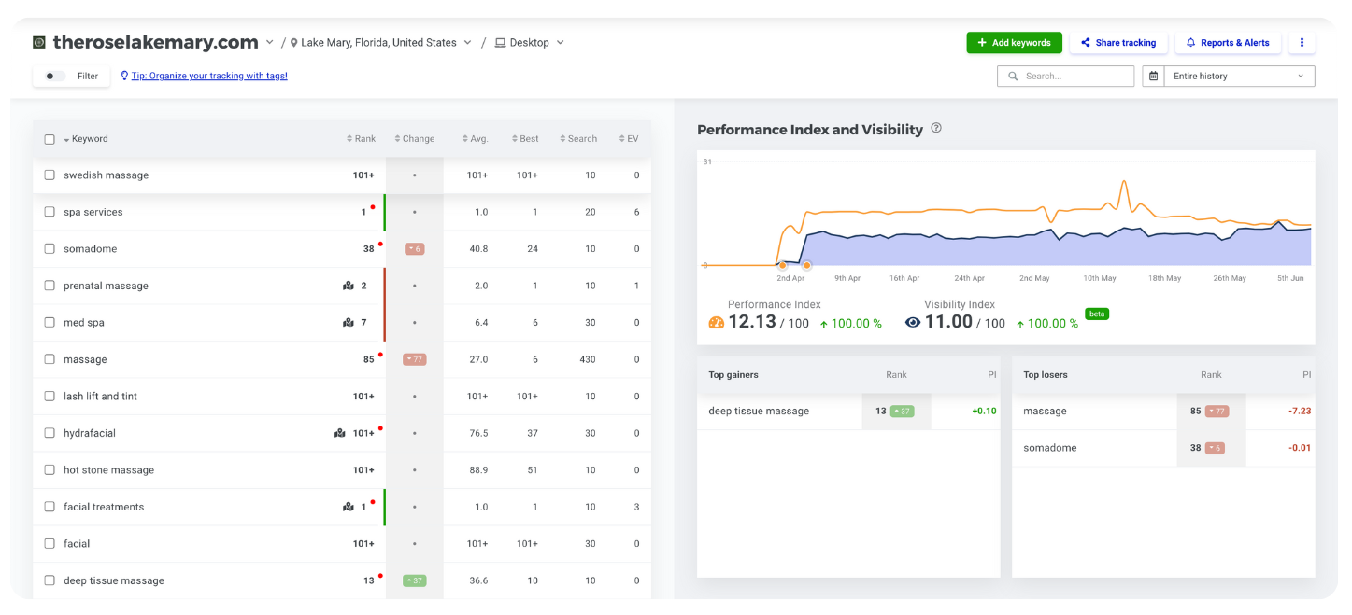1352x615 pixels.
Task: Open the organize tracking with tags tip link
Action: (208, 77)
